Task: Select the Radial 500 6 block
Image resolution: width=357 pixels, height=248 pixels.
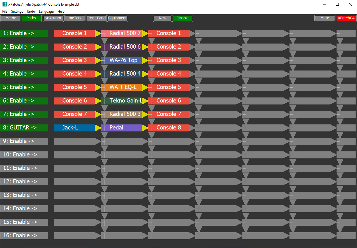Action: click(122, 47)
